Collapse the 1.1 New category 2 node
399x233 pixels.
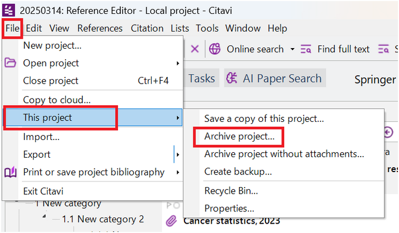coord(44,216)
